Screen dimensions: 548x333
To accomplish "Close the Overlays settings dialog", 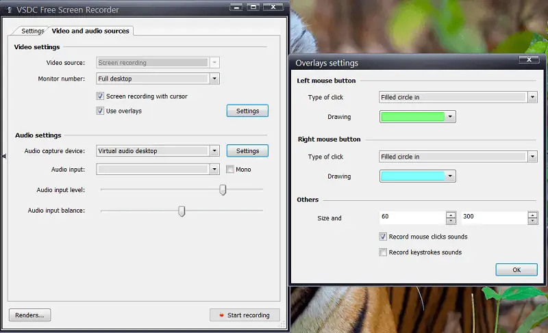I will [x=527, y=62].
